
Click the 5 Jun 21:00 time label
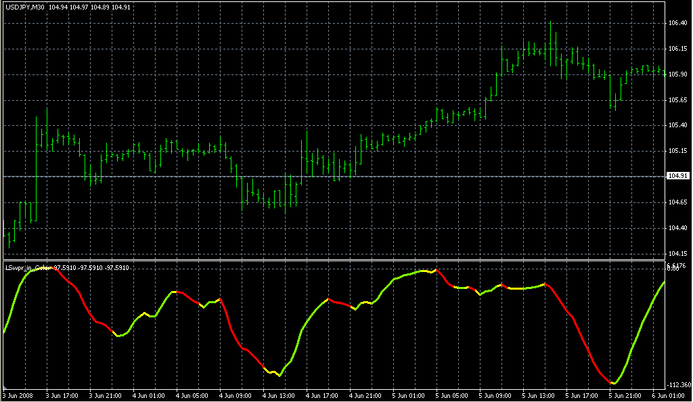pyautogui.click(x=626, y=396)
